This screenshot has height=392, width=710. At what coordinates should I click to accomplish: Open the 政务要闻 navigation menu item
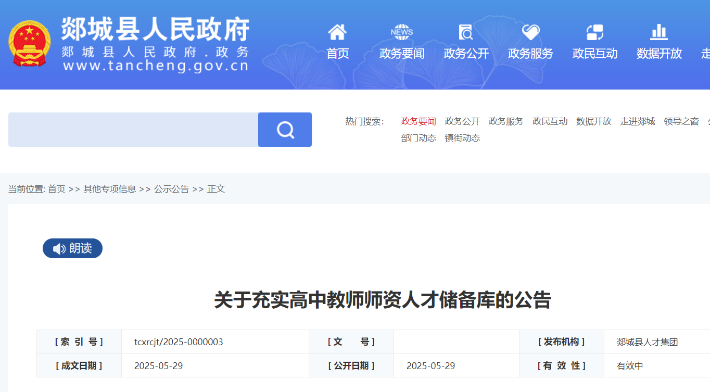point(402,54)
